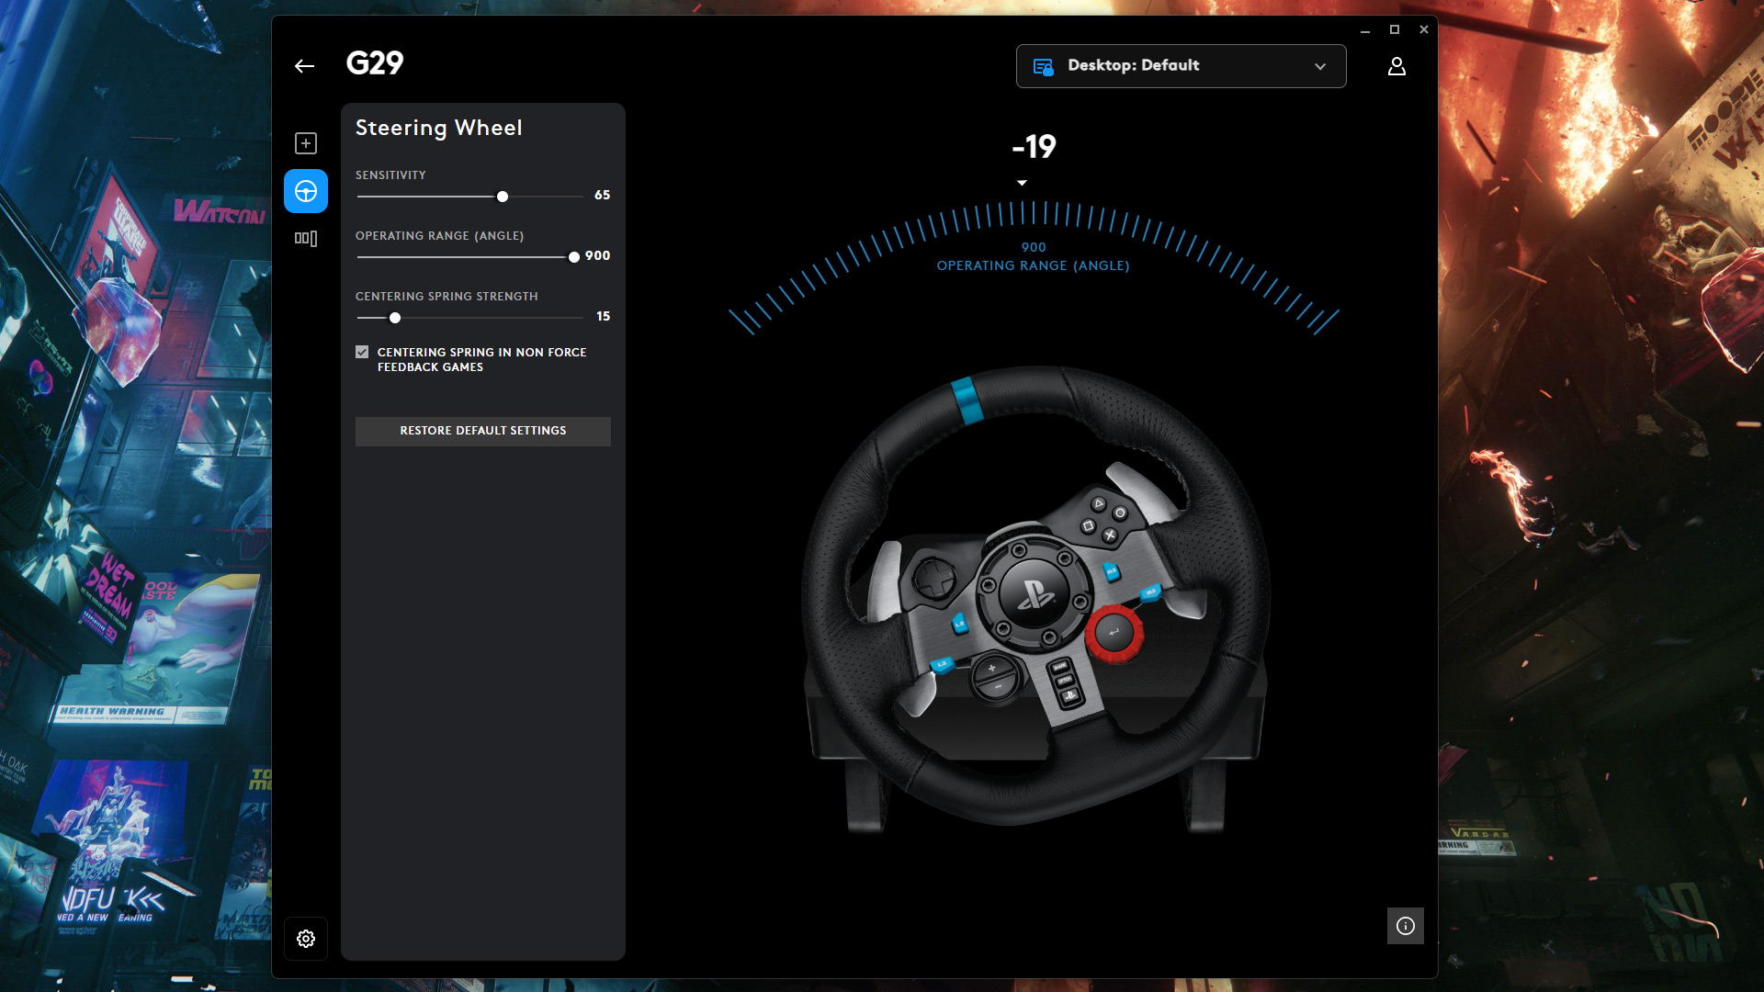1764x992 pixels.
Task: Click the Centering Spring Strength slider handle
Action: 395,318
